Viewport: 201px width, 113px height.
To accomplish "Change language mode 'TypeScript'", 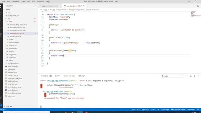I will coord(165,110).
